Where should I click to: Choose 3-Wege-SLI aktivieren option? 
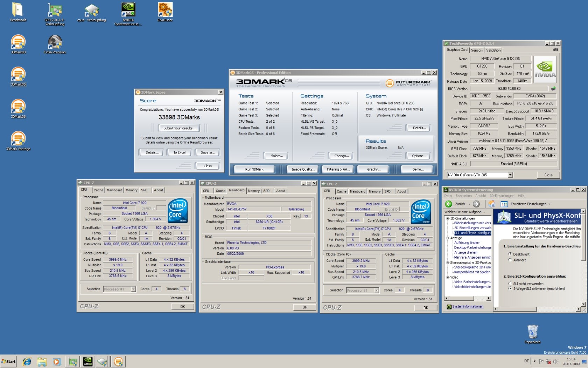coord(510,288)
